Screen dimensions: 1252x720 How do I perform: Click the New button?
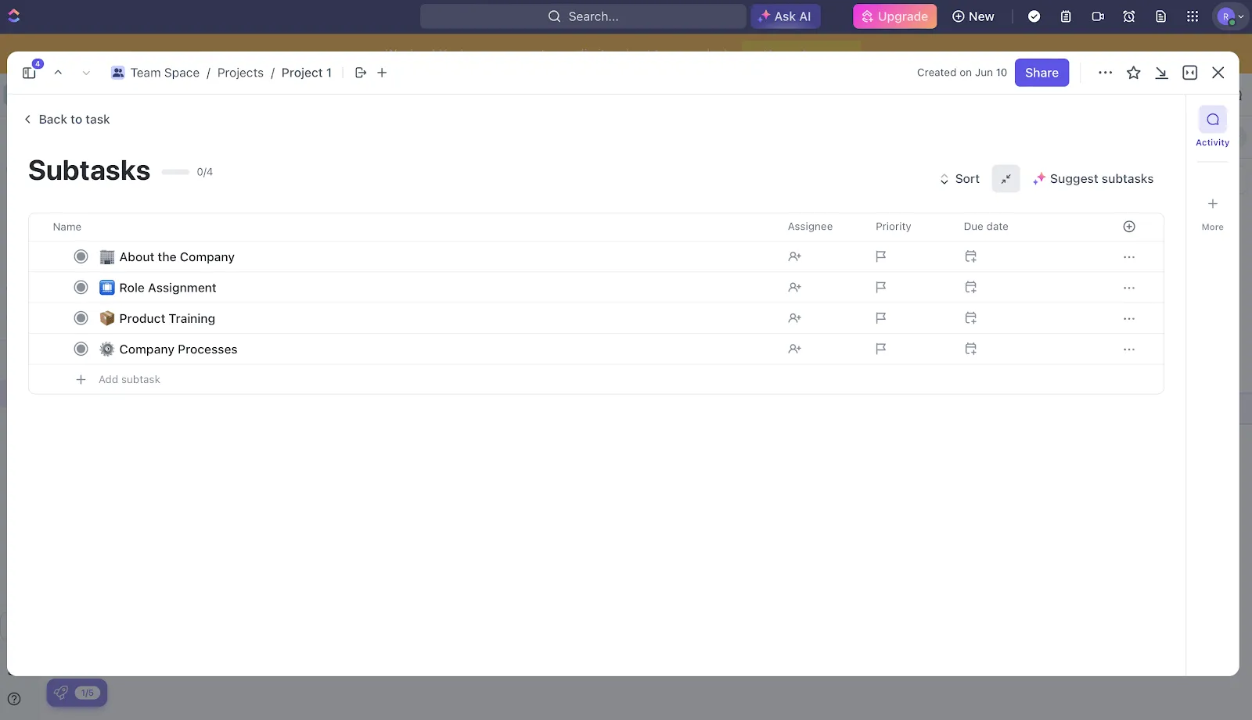(973, 16)
